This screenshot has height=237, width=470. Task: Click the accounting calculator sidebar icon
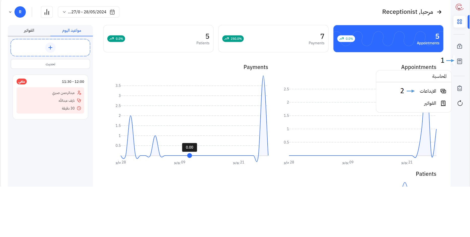click(x=459, y=61)
